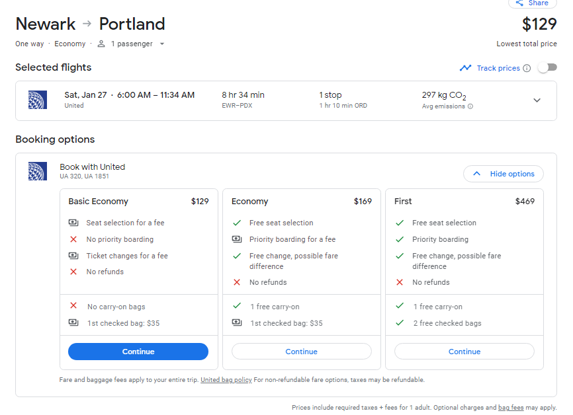The width and height of the screenshot is (573, 415).
Task: Click the Track prices info icon
Action: click(527, 68)
